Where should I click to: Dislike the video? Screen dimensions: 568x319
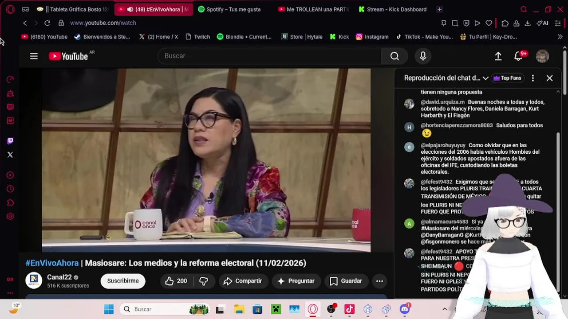204,281
